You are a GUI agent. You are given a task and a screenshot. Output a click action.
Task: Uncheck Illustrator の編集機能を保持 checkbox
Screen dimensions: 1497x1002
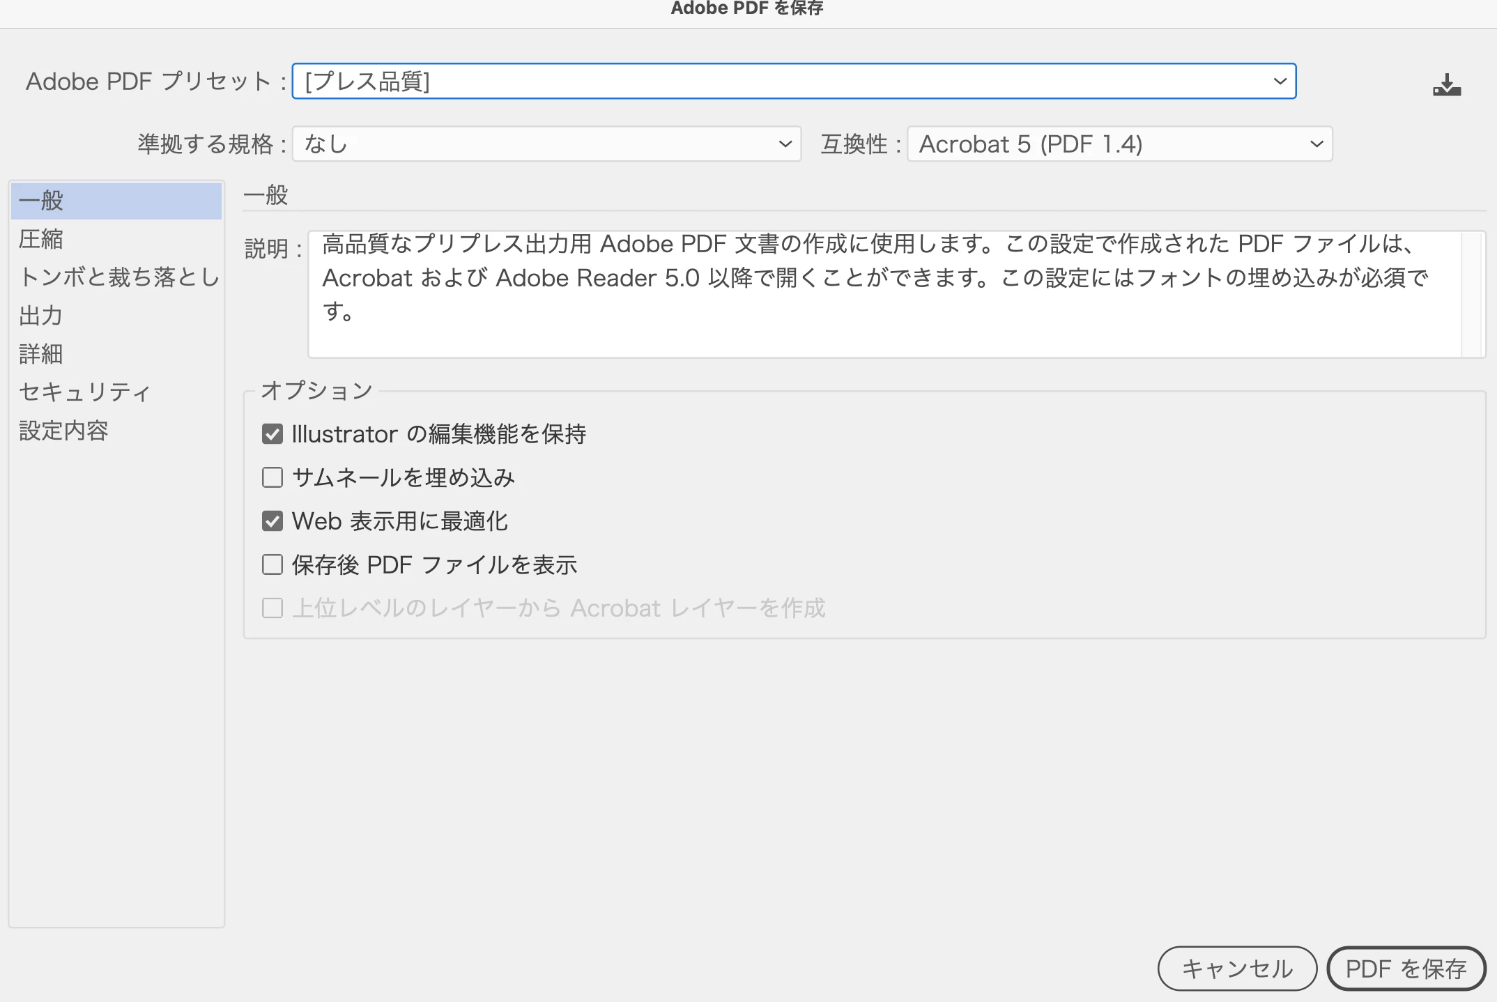[272, 434]
